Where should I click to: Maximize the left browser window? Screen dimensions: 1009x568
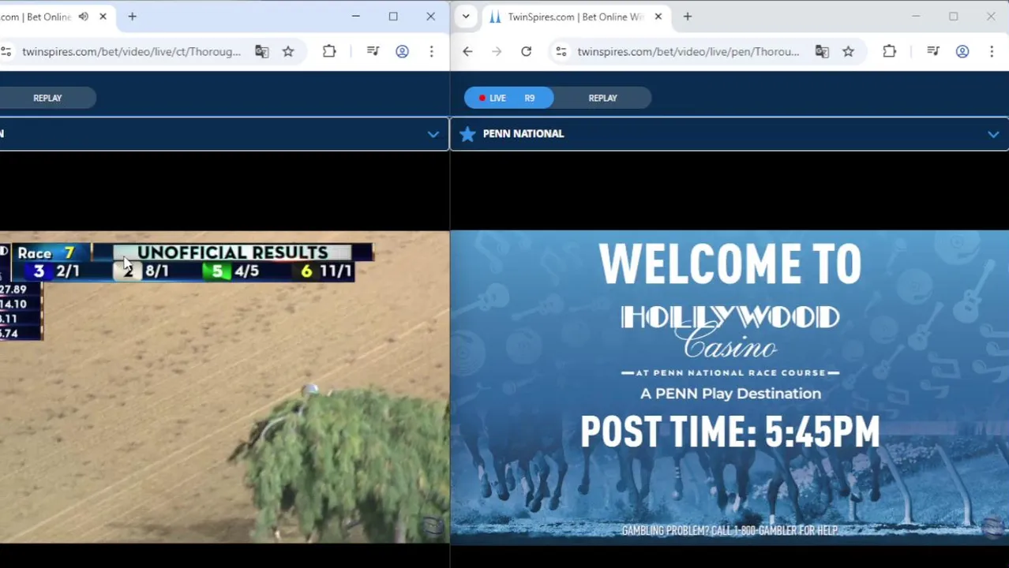[x=393, y=17]
